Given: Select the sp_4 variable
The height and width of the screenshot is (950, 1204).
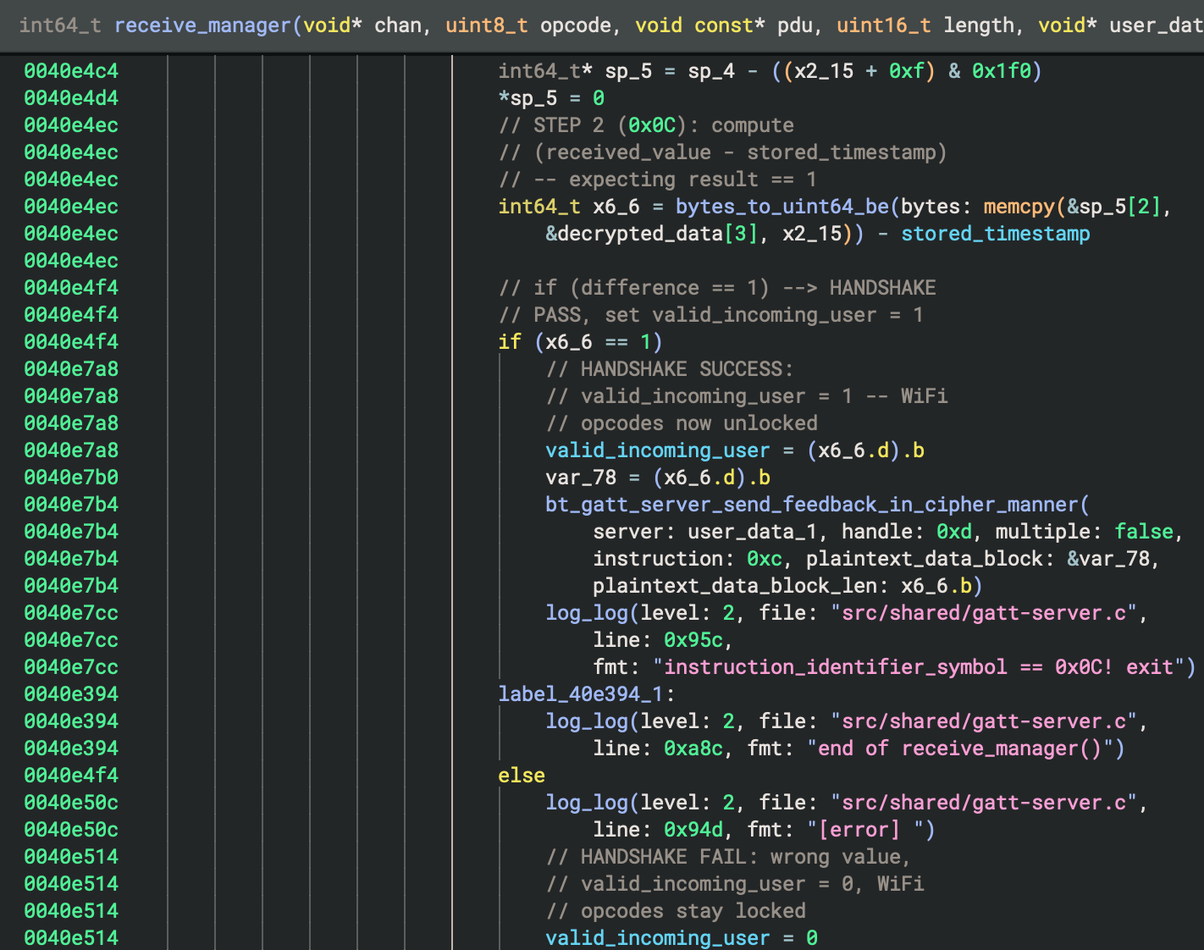Looking at the screenshot, I should click(x=711, y=71).
